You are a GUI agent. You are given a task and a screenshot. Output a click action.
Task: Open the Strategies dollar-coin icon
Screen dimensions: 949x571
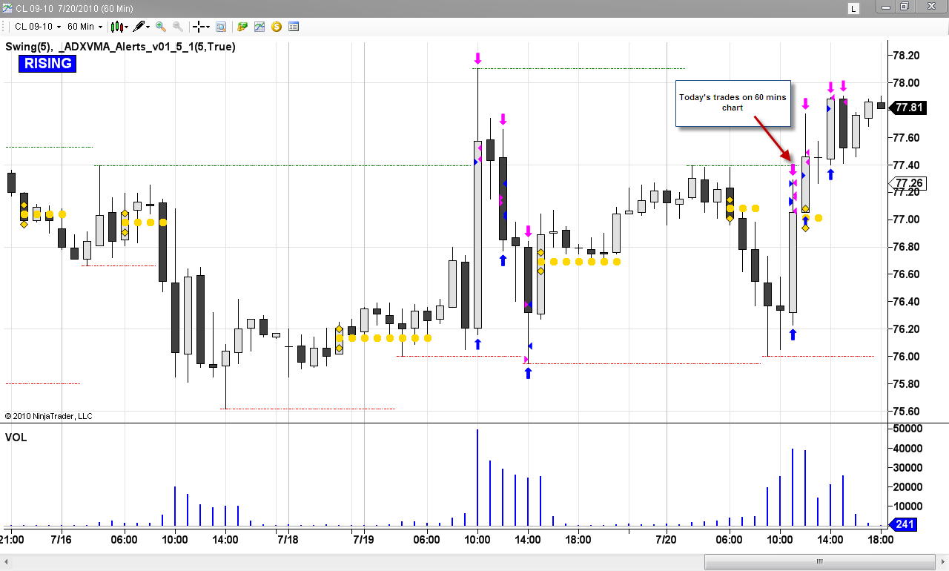[277, 27]
